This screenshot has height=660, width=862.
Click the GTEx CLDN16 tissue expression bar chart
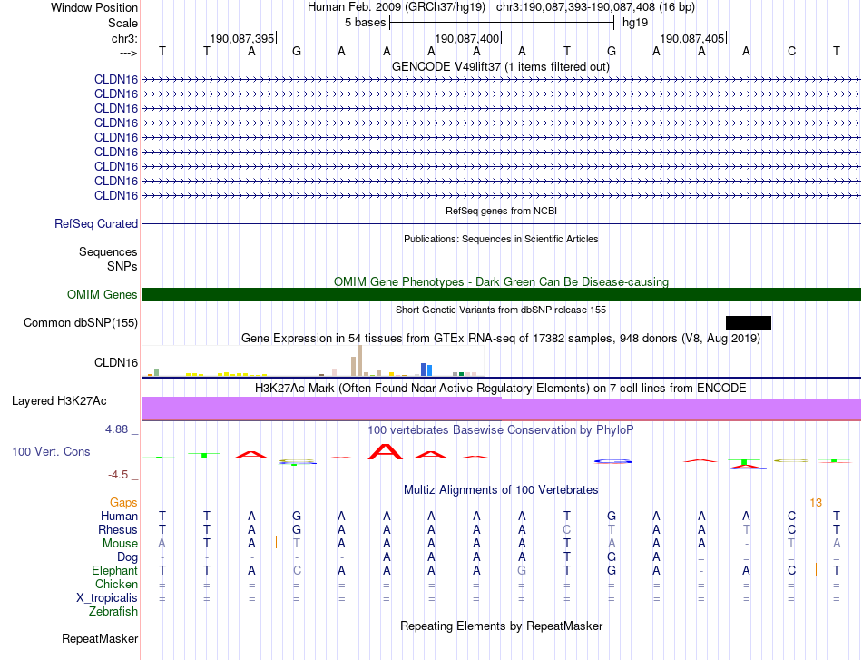312,360
